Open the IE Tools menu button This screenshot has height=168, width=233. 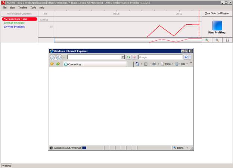(x=181, y=64)
